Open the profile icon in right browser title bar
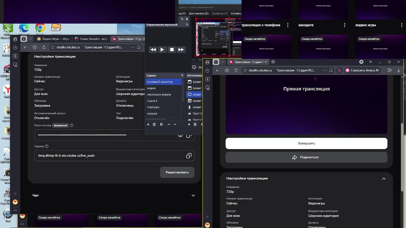The width and height of the screenshot is (406, 228). tap(361, 62)
